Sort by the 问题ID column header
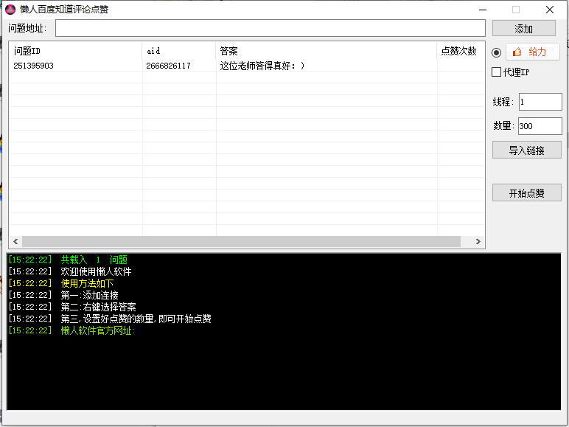 tap(75, 51)
